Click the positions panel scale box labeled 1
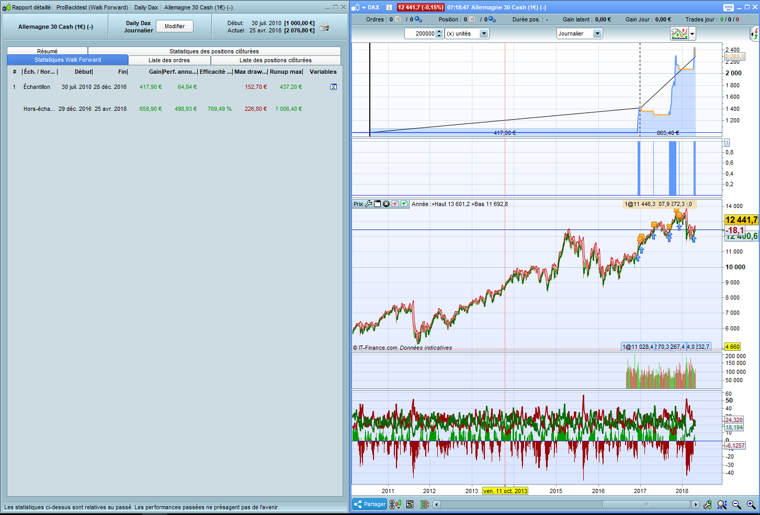 coord(727,143)
